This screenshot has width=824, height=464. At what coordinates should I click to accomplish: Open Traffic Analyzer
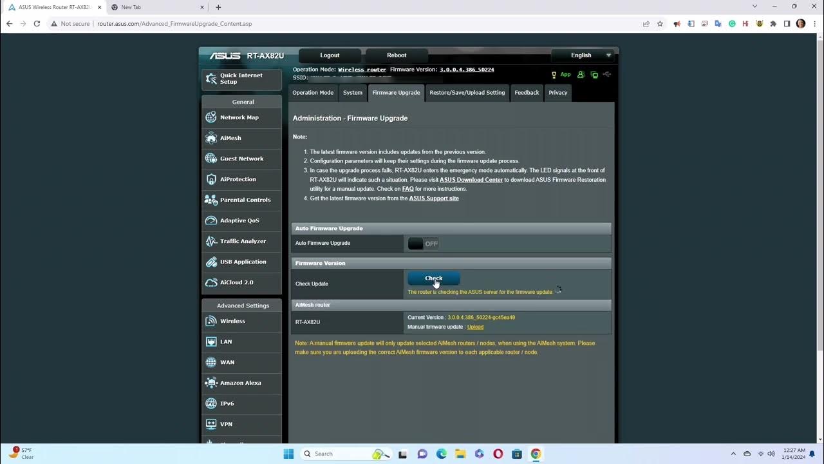[x=241, y=241]
